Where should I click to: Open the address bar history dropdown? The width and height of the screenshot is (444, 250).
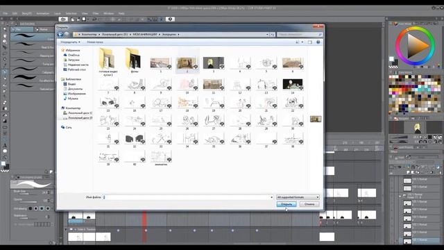tap(267, 34)
